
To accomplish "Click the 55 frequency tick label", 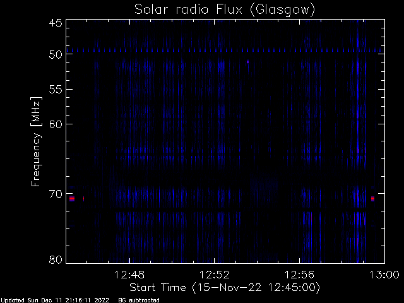I will 56,90.
